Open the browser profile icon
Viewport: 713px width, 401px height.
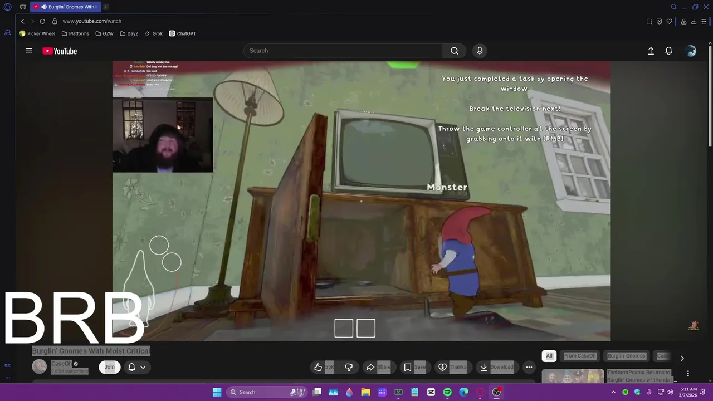[683, 21]
